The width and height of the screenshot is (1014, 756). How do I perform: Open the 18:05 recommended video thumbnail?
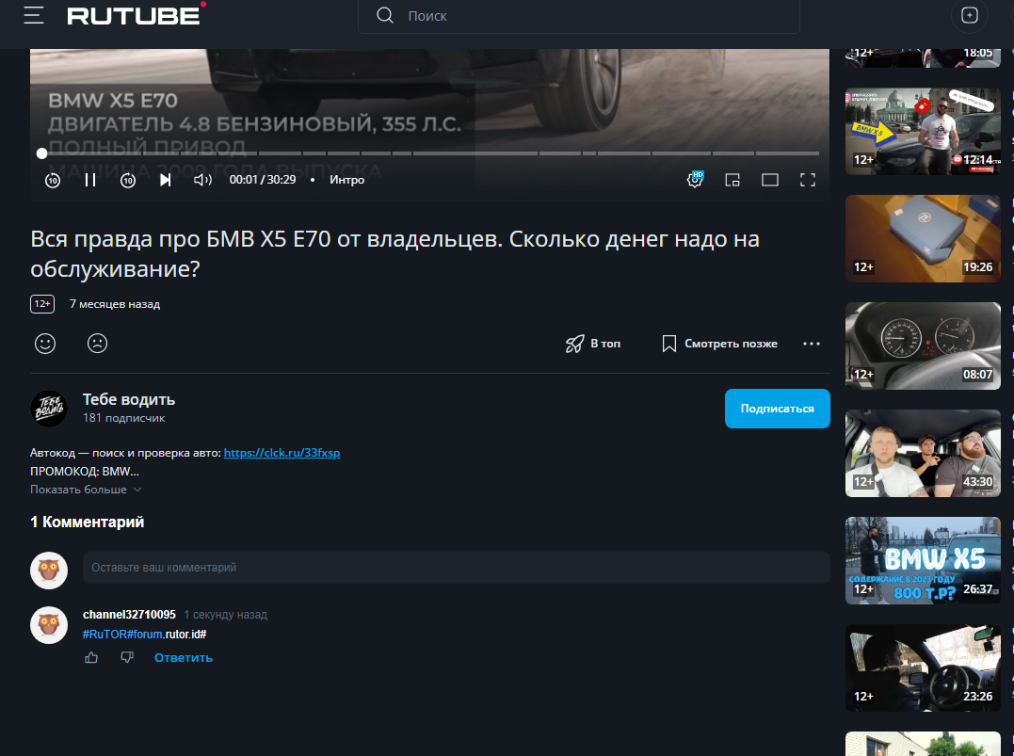[923, 57]
